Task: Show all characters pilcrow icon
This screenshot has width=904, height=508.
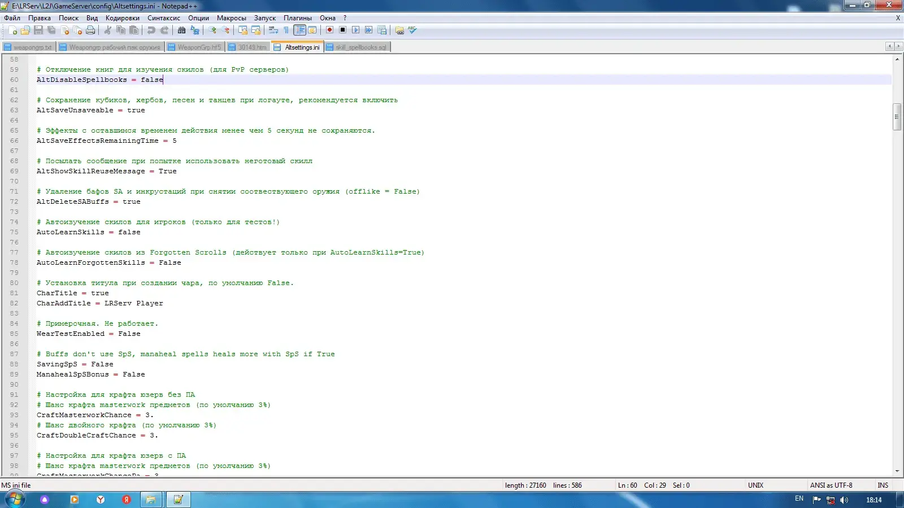Action: (286, 30)
